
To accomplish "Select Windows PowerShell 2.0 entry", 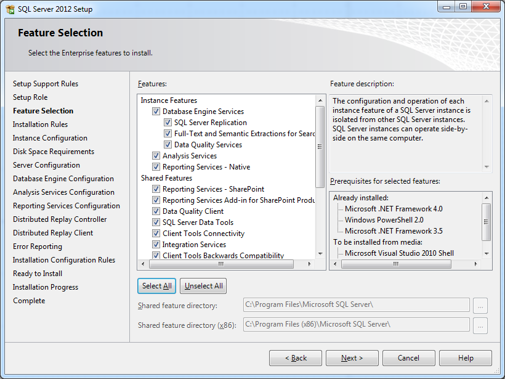I will pyautogui.click(x=384, y=220).
